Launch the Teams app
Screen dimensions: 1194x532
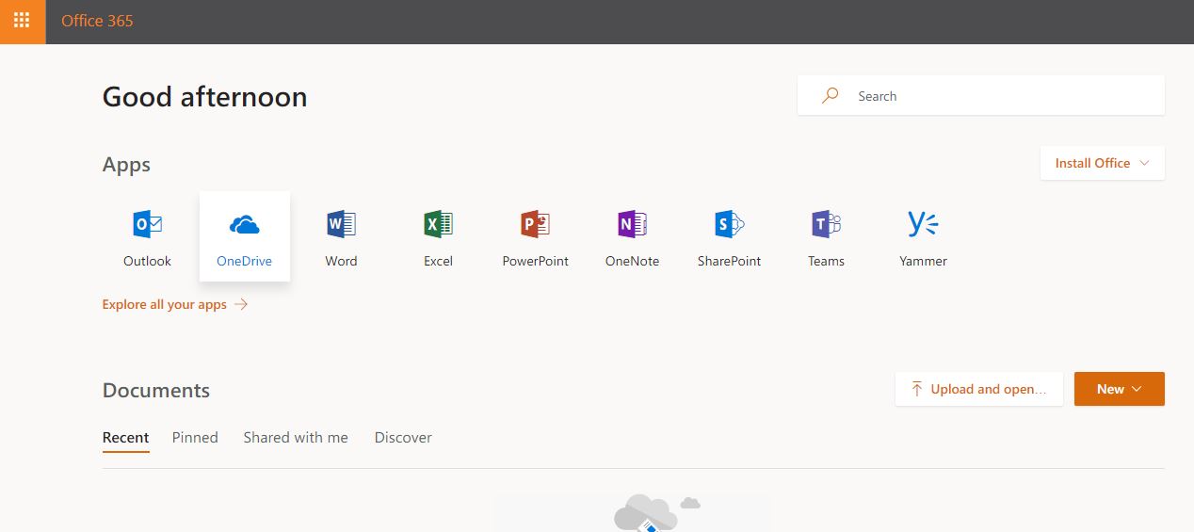tap(826, 237)
